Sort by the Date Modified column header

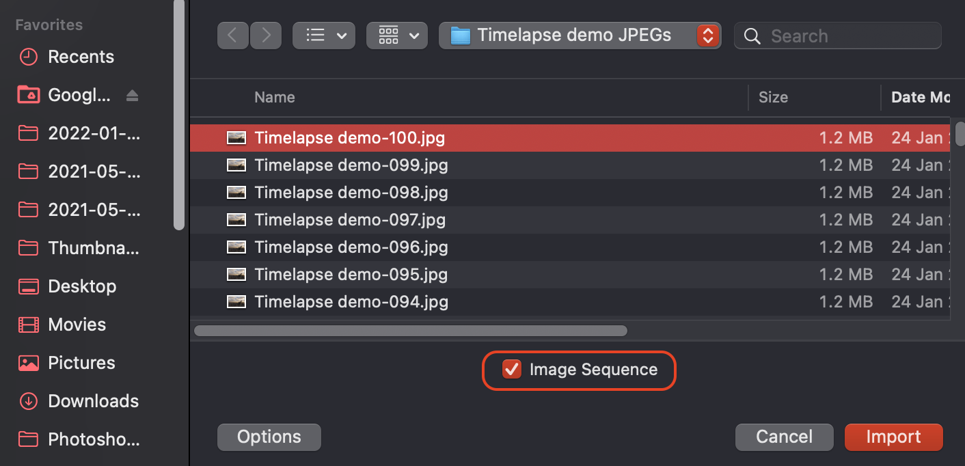(920, 98)
